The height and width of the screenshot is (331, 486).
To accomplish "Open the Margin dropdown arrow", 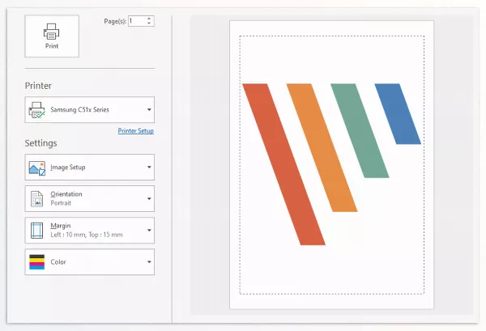I will coord(149,231).
